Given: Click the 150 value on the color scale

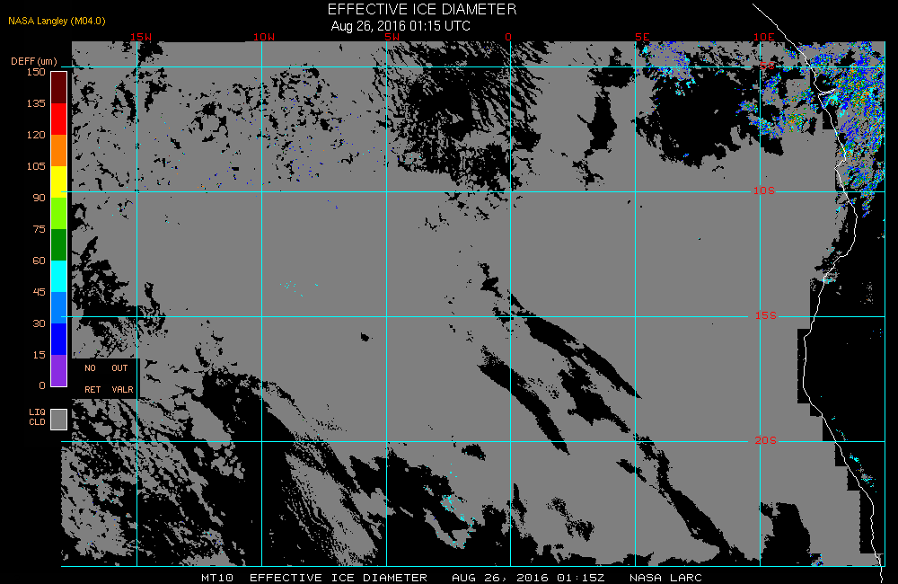Looking at the screenshot, I should [36, 72].
